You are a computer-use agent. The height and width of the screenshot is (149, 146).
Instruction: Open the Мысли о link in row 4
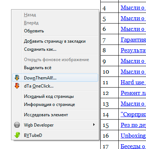point(133,8)
